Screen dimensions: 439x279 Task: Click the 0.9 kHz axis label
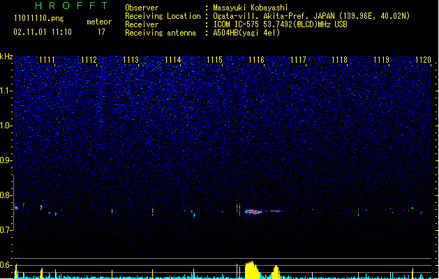[x=6, y=160]
